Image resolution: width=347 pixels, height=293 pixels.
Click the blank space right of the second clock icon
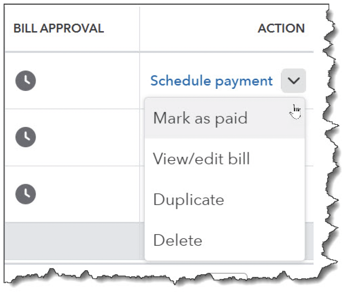[x=88, y=137]
